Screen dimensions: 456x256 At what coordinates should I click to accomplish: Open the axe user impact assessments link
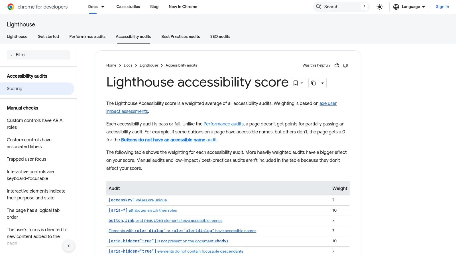327,103
